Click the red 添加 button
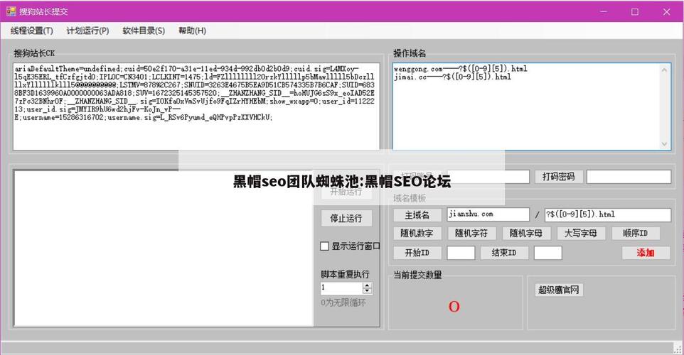 point(646,253)
